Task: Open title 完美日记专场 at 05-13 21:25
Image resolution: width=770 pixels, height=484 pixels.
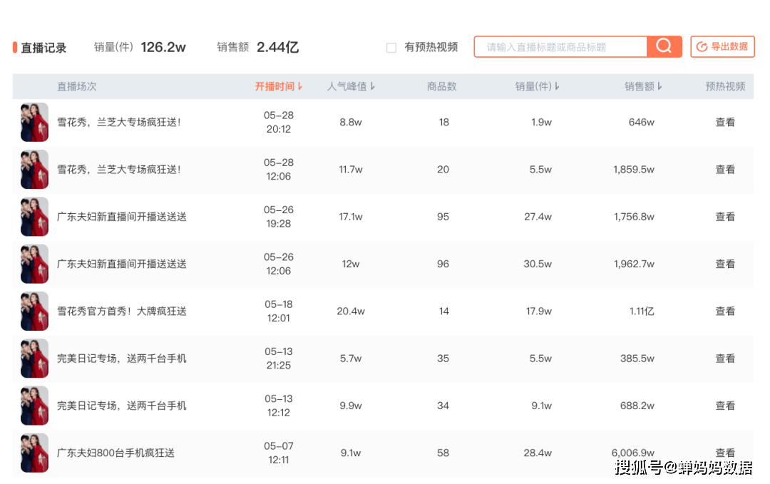Action: click(x=121, y=359)
